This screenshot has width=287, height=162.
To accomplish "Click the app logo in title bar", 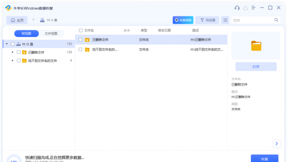I will click(8, 8).
